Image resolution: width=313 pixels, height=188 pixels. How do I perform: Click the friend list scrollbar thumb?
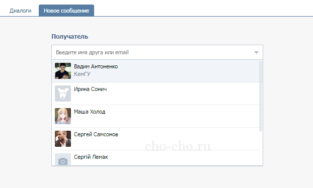tap(261, 96)
